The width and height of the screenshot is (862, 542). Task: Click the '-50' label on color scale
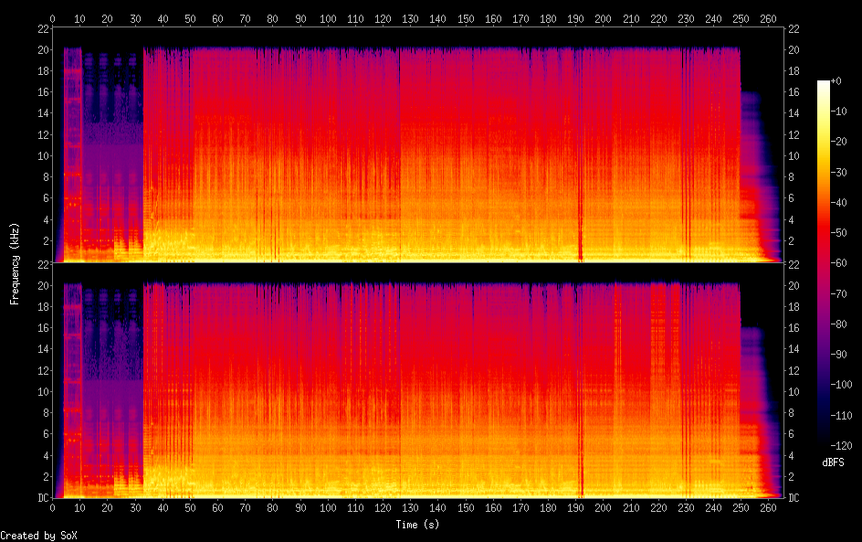[838, 233]
